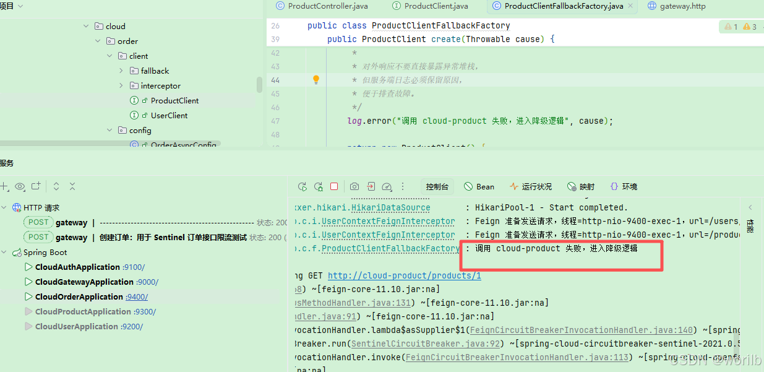Click the warning count indicator in editor
This screenshot has width=764, height=372.
point(750,27)
